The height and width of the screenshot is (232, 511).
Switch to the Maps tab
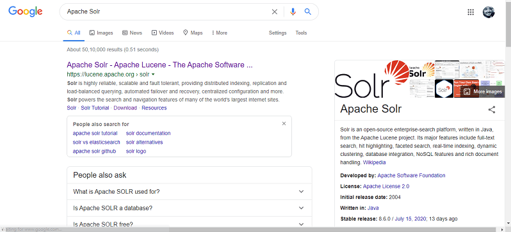pos(193,33)
